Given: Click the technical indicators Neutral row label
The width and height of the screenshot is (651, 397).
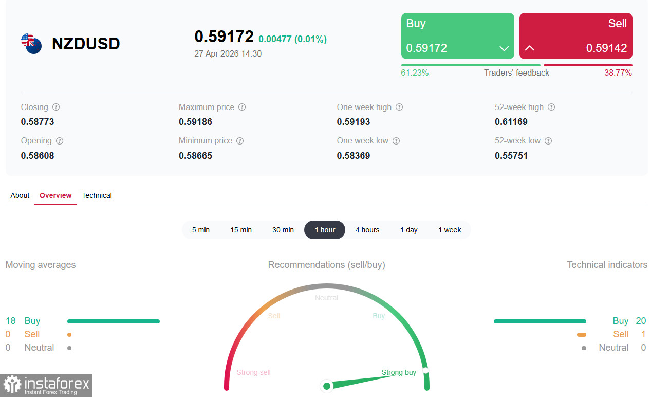Looking at the screenshot, I should [614, 348].
